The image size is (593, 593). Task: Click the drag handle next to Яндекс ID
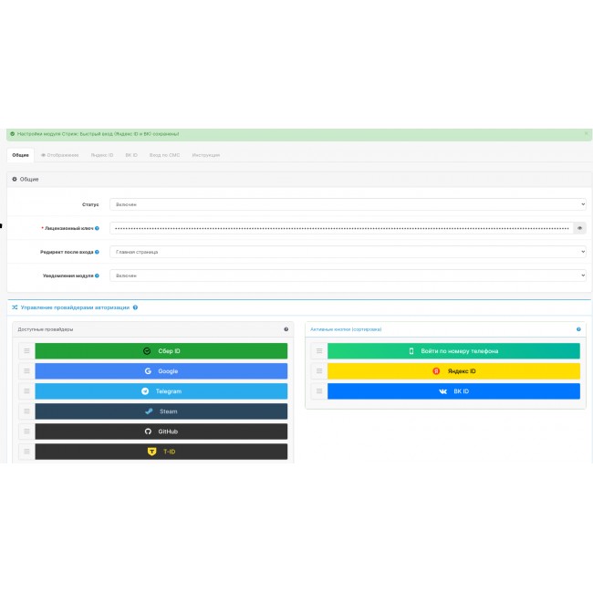coord(318,371)
